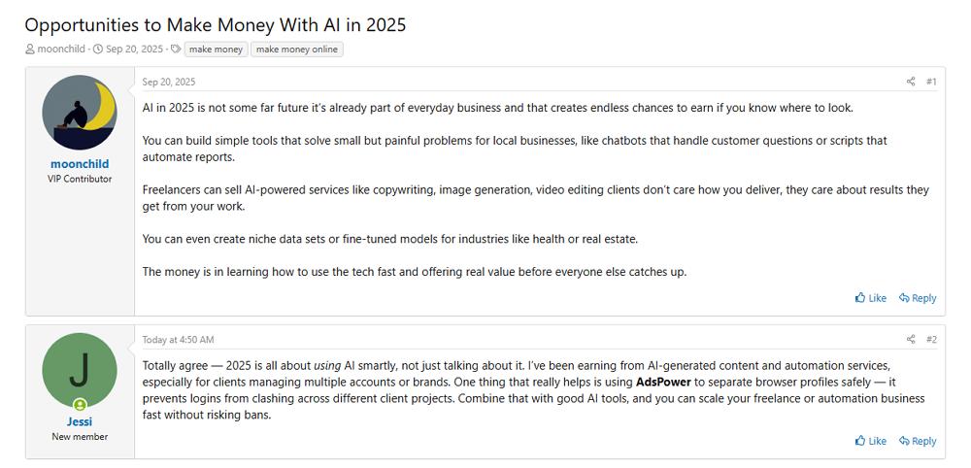The width and height of the screenshot is (971, 468).
Task: Like Jessi's reply post
Action: pyautogui.click(x=871, y=441)
